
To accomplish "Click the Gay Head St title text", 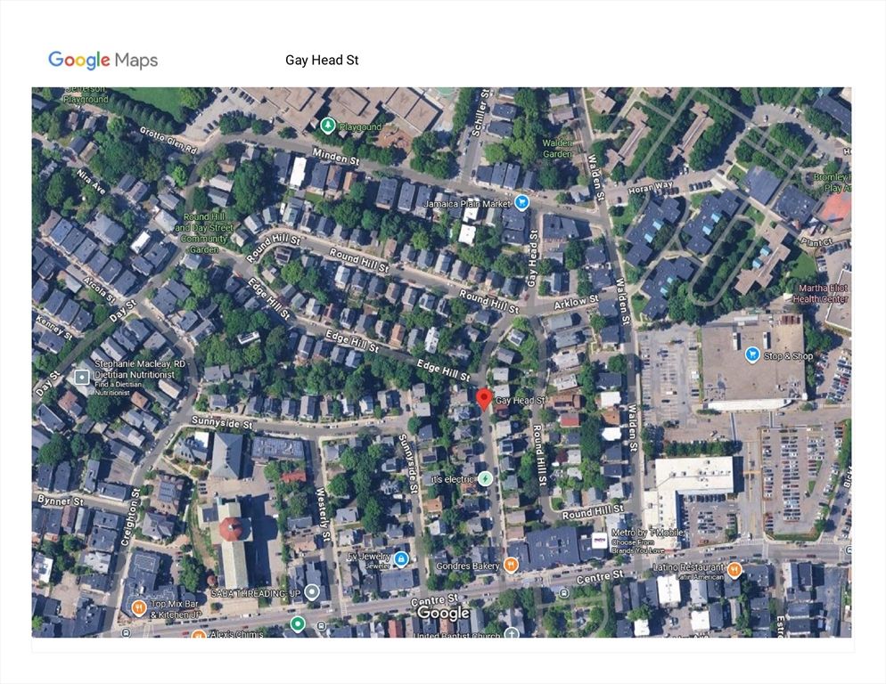I will 322,60.
